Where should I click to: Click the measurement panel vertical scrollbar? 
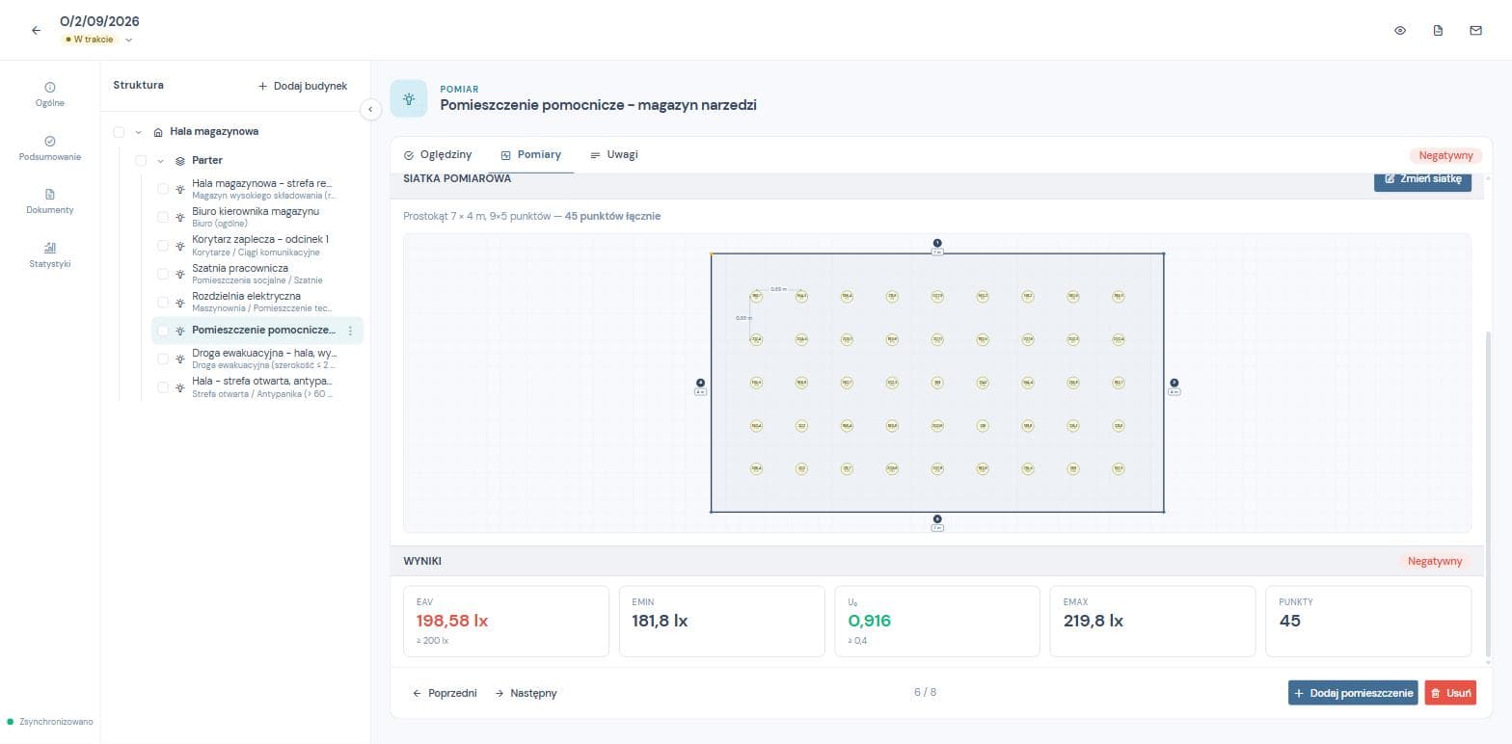tap(1487, 492)
